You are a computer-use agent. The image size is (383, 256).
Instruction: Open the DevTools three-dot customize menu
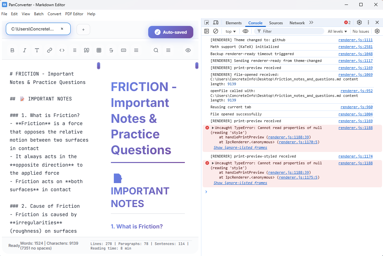368,22
